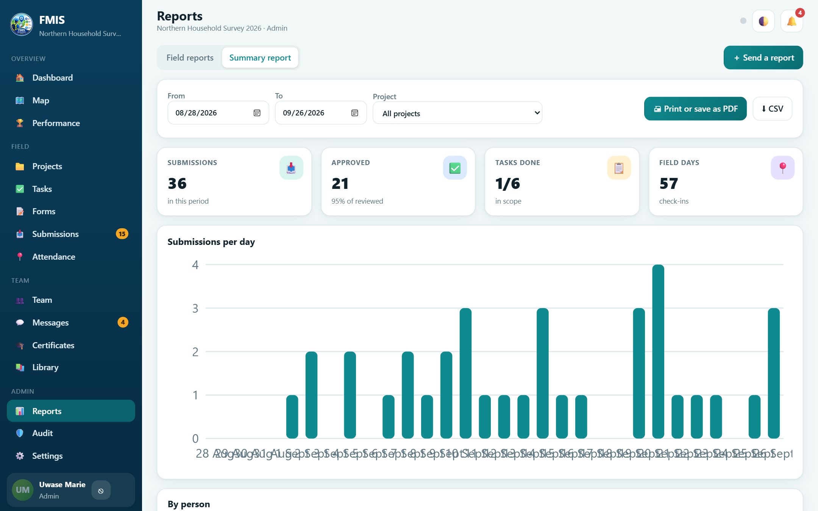The height and width of the screenshot is (511, 818).
Task: Open the Library page
Action: pos(71,367)
